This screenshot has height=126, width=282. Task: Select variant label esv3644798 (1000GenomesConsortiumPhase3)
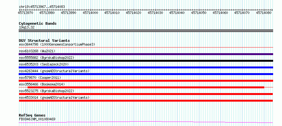(57, 44)
